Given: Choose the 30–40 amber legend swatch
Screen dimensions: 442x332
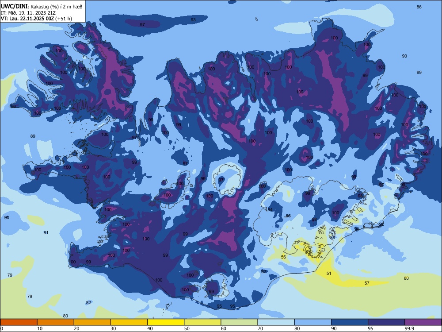Looking at the screenshot, I should 129,322.
